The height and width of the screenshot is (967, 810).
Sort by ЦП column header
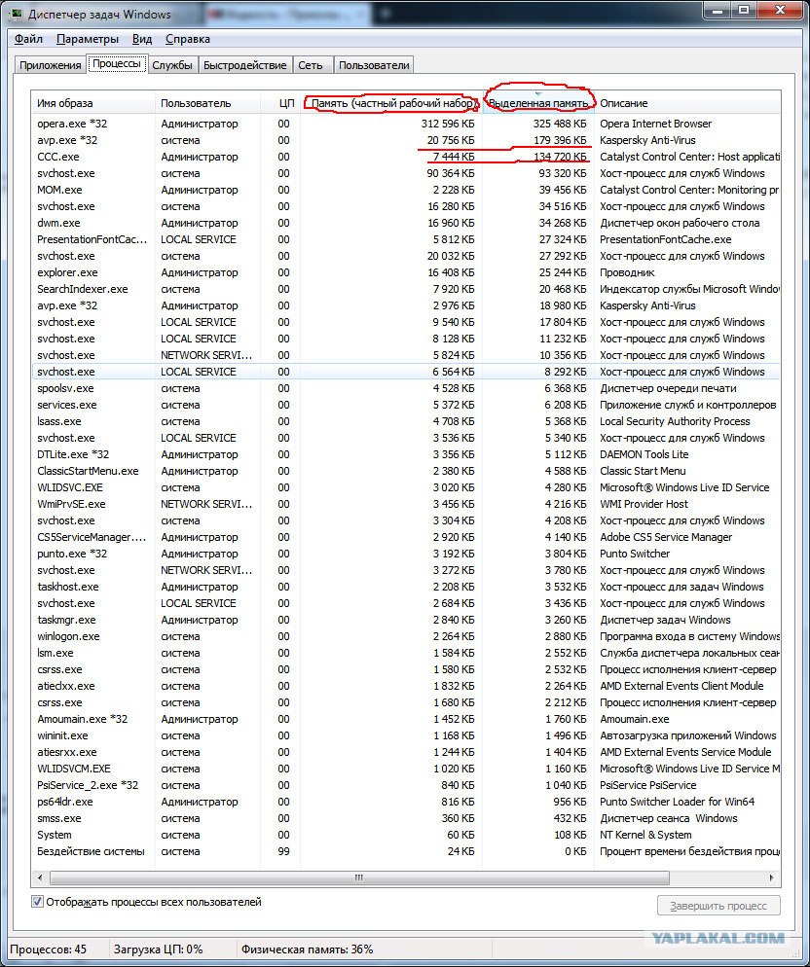[280, 103]
